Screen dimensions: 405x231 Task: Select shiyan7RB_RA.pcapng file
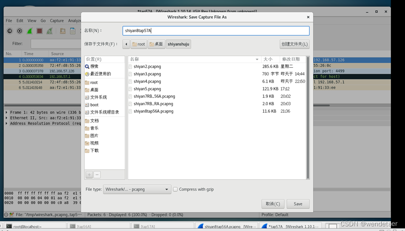[x=217, y=104]
